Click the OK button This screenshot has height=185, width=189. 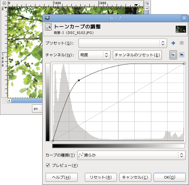click(169, 177)
